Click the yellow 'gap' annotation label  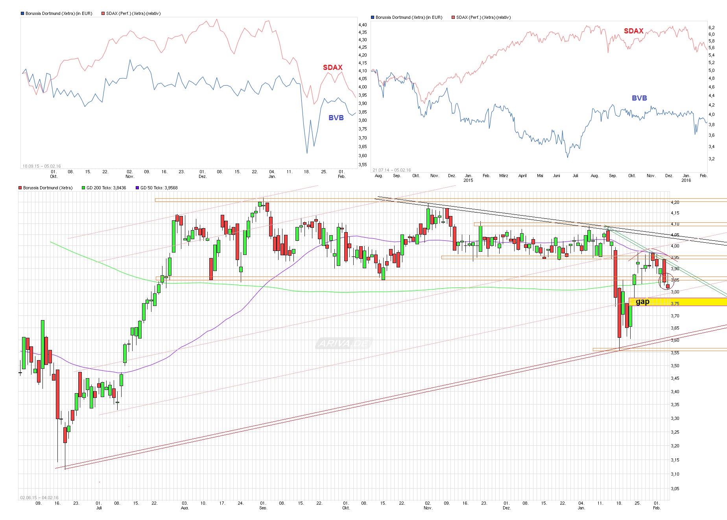[x=642, y=302]
